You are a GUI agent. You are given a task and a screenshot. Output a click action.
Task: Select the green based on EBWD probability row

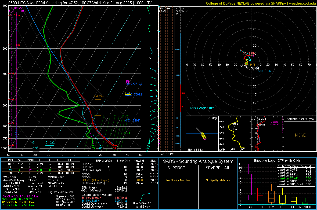[294, 178]
